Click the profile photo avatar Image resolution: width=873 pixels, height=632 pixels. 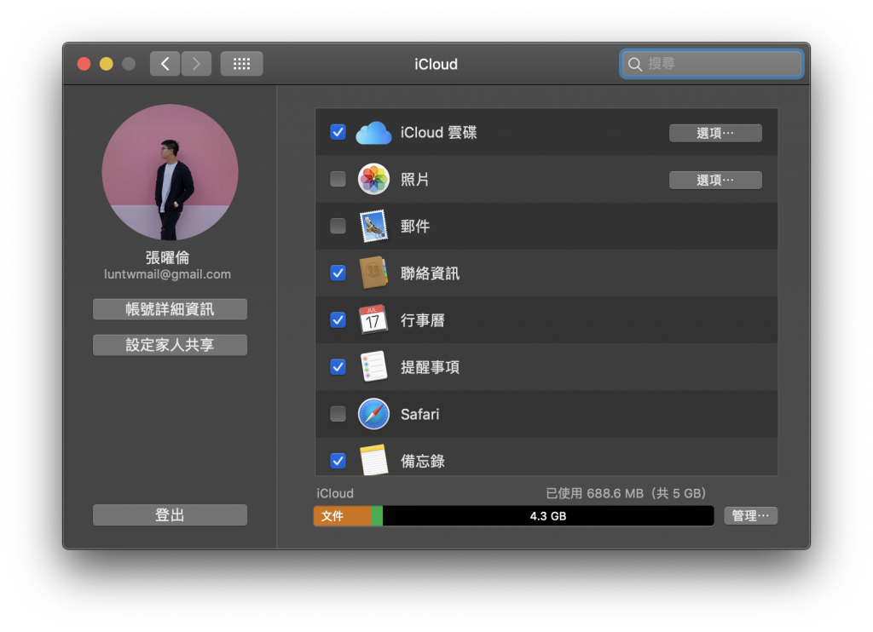coord(170,172)
